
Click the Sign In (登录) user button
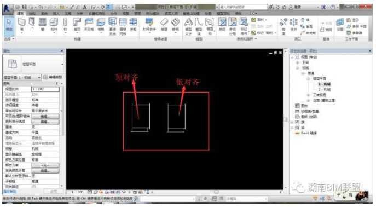point(295,7)
